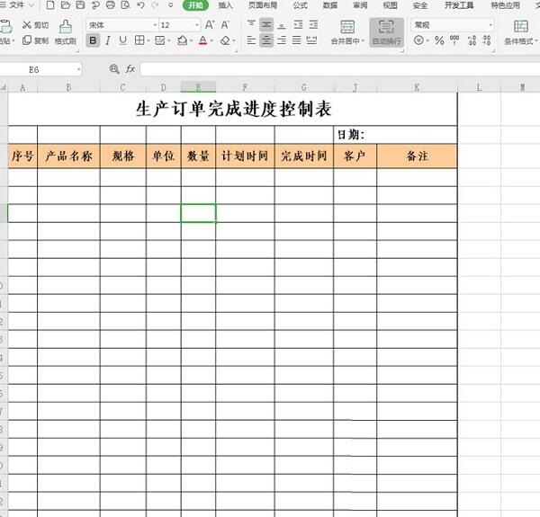Save the workbook with the disk icon
The height and width of the screenshot is (517, 540).
click(x=80, y=4)
